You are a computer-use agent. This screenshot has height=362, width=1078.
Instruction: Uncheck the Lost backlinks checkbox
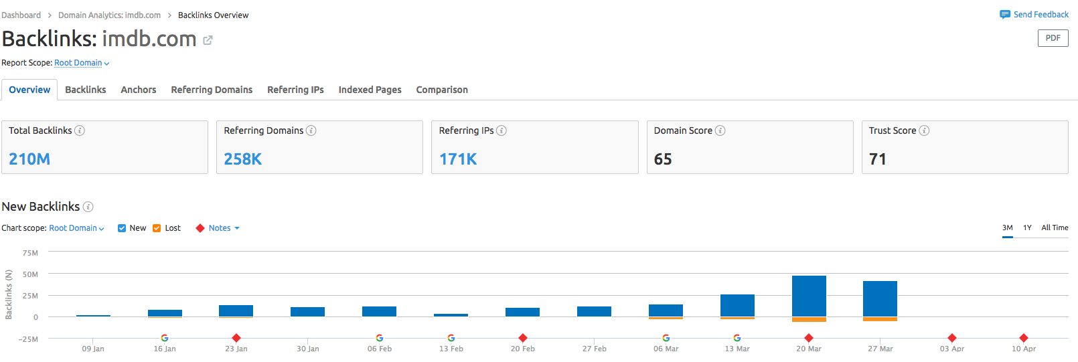tap(157, 228)
